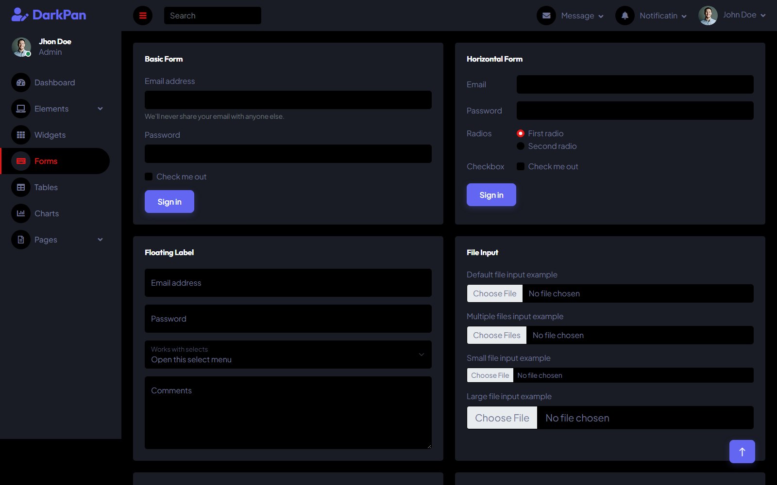Open the John Doe user dropdown
Image resolution: width=777 pixels, height=485 pixels.
click(732, 16)
